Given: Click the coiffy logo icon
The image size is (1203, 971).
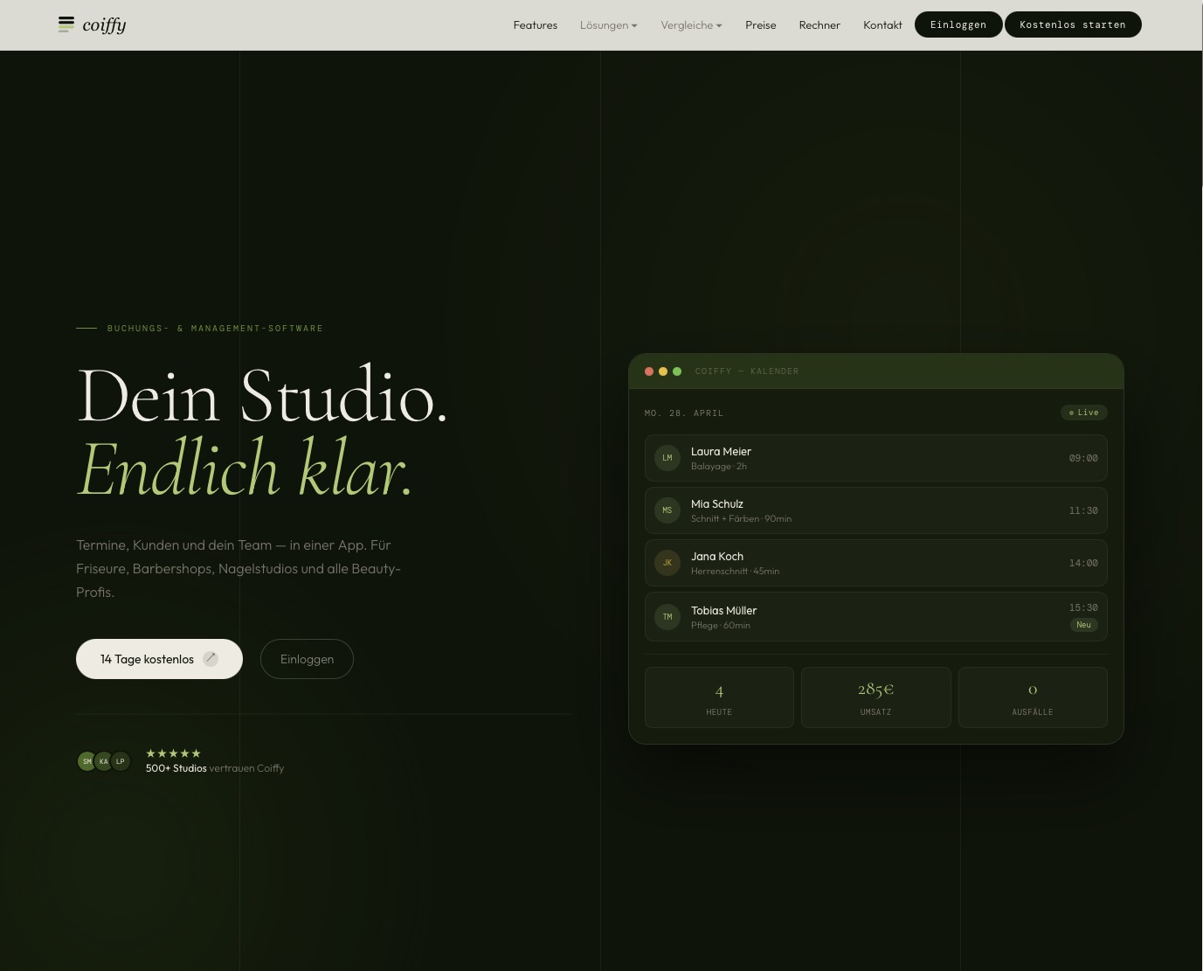Looking at the screenshot, I should click(66, 24).
